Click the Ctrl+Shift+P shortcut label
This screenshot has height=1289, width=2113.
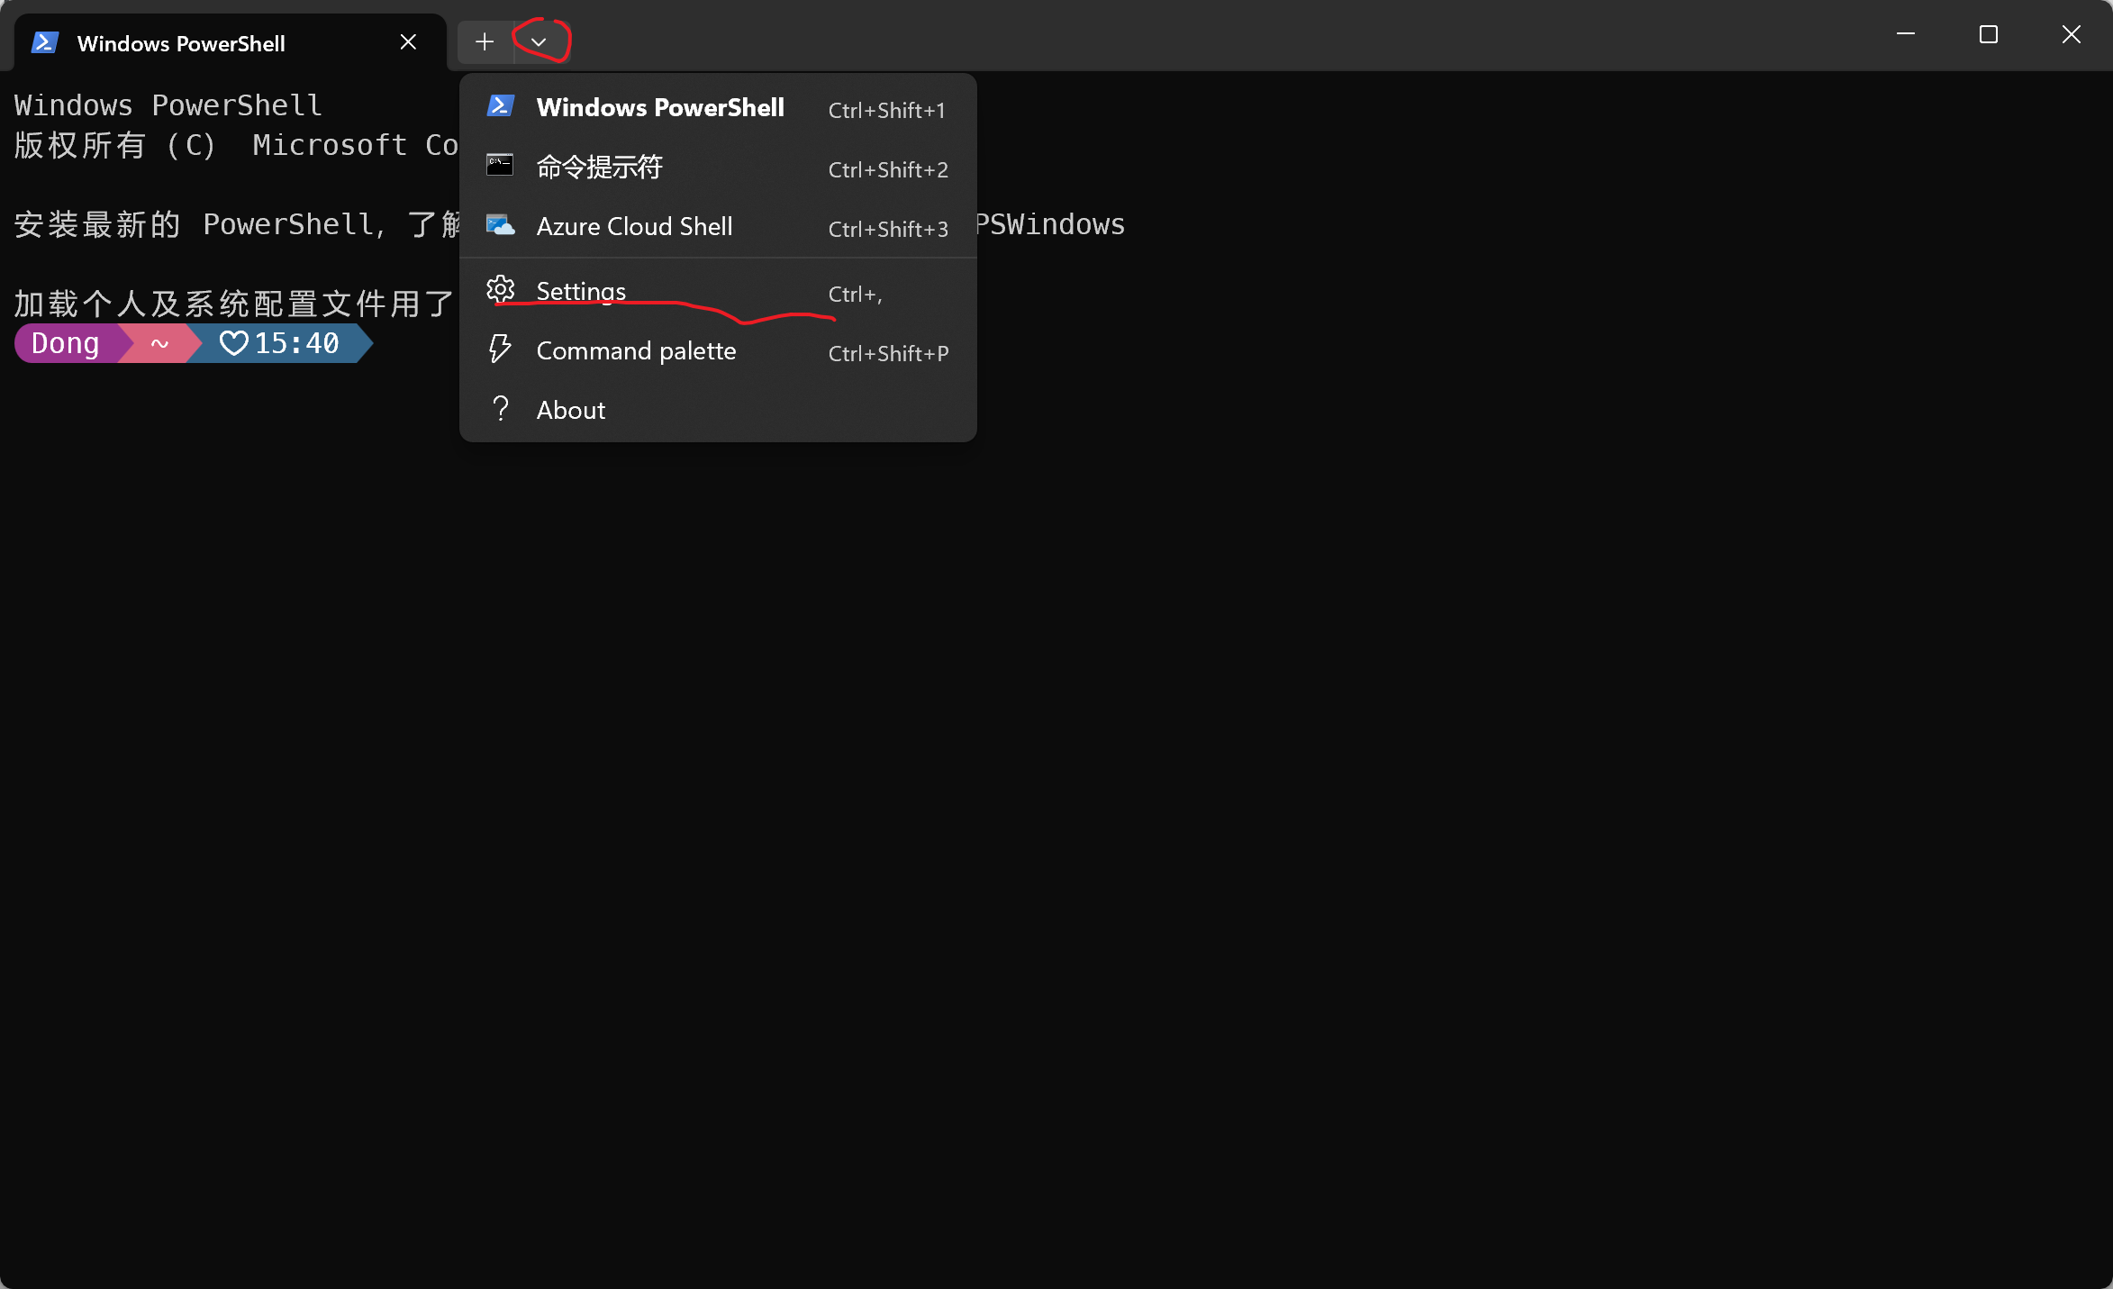point(888,353)
